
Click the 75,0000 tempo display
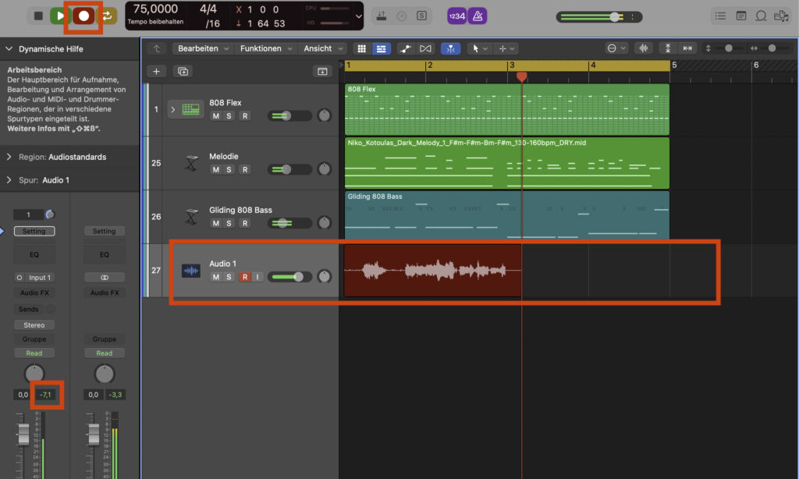click(x=155, y=9)
